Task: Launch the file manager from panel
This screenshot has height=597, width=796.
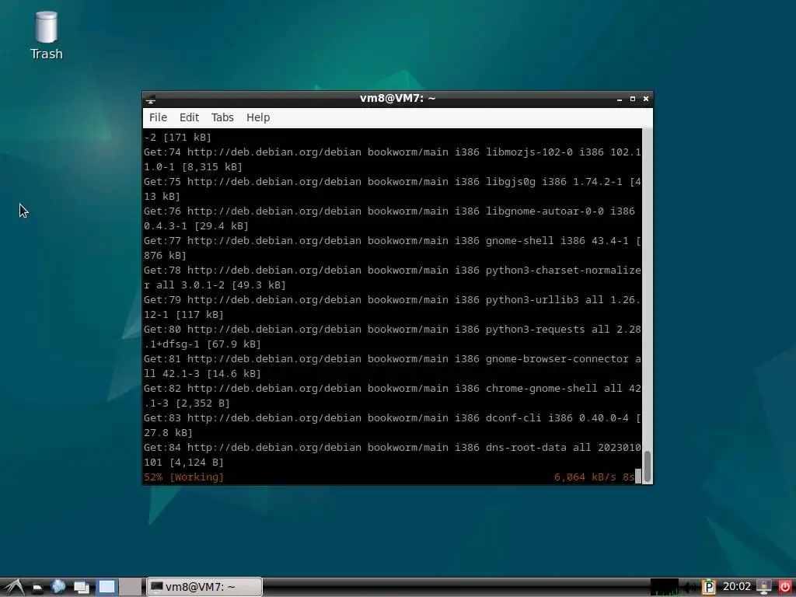Action: click(37, 588)
